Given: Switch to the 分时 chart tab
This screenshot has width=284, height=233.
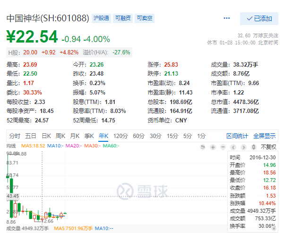Looking at the screenshot, I should pyautogui.click(x=15, y=136).
